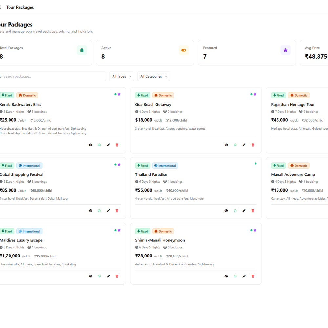Delete the Thailand Paradise package
This screenshot has height=328, width=328.
[253, 211]
